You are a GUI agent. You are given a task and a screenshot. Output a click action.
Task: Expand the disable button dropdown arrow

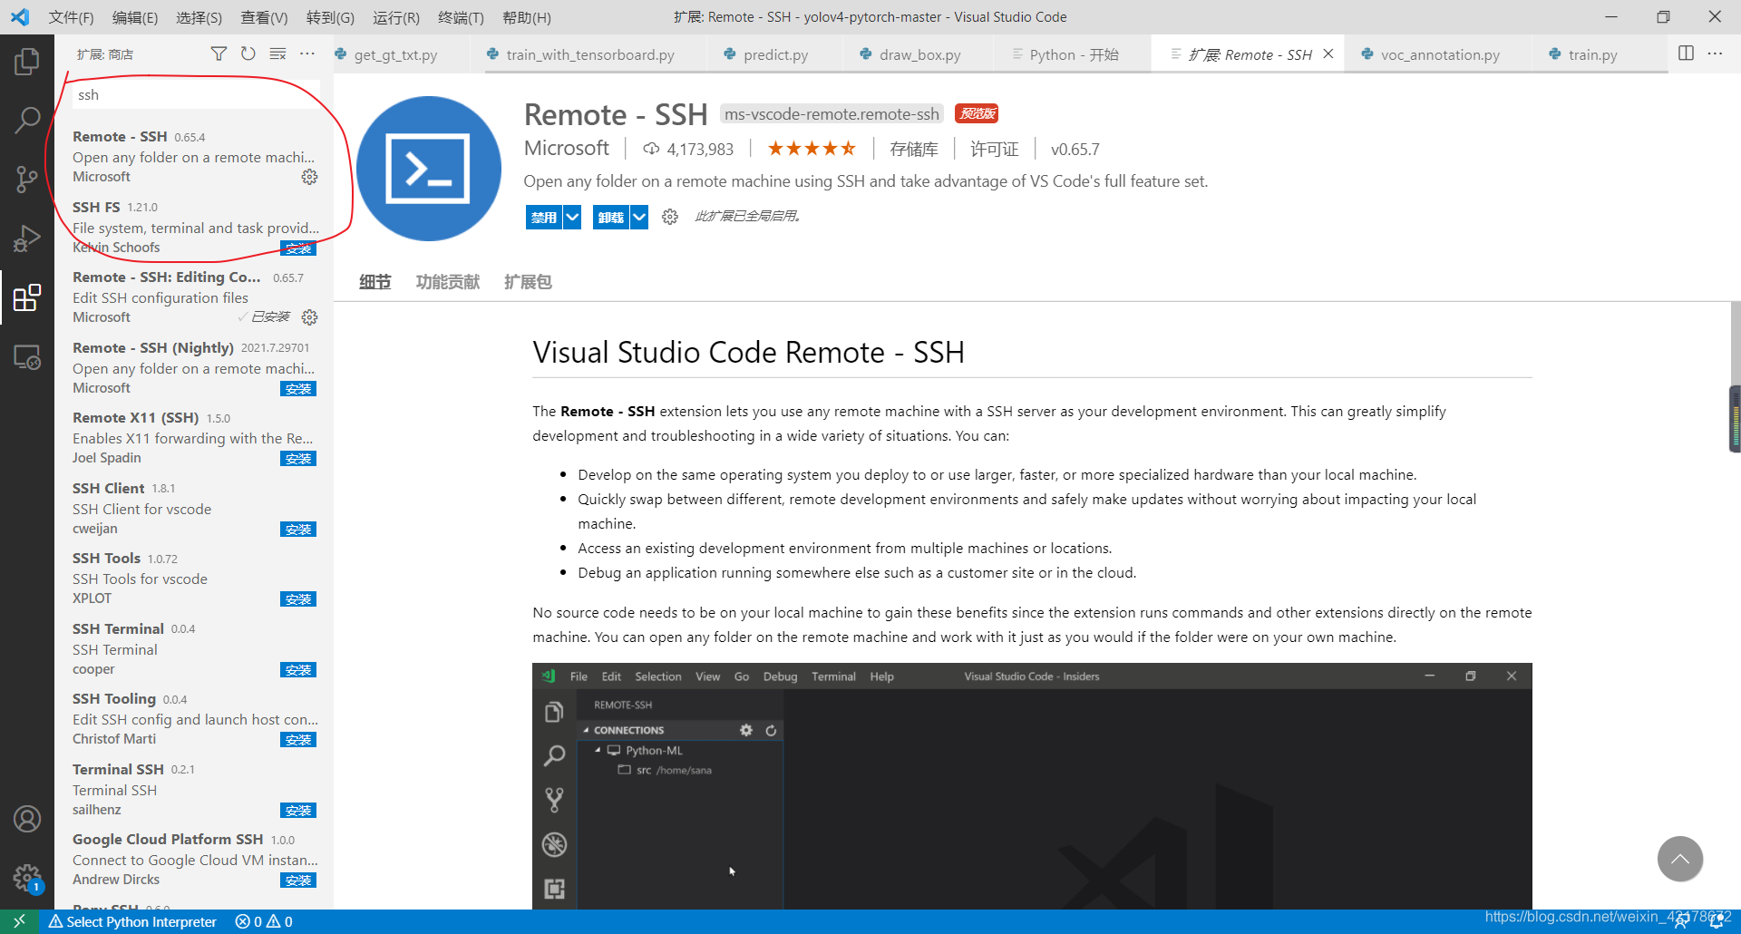click(572, 218)
